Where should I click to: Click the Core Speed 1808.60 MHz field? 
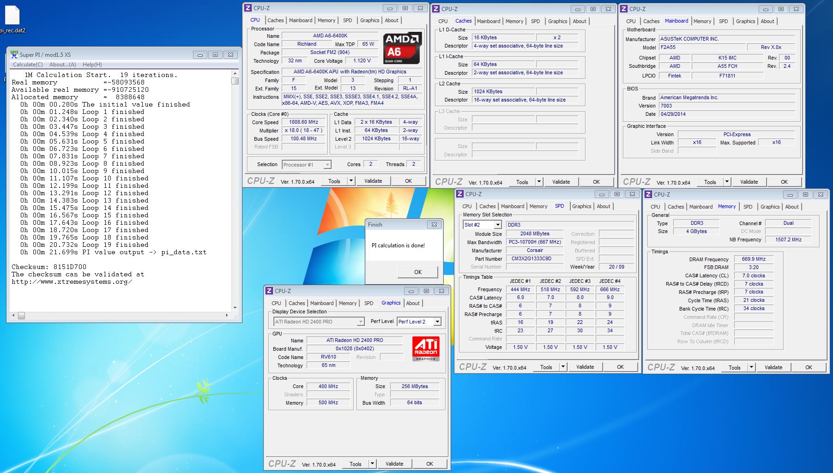[x=303, y=122]
